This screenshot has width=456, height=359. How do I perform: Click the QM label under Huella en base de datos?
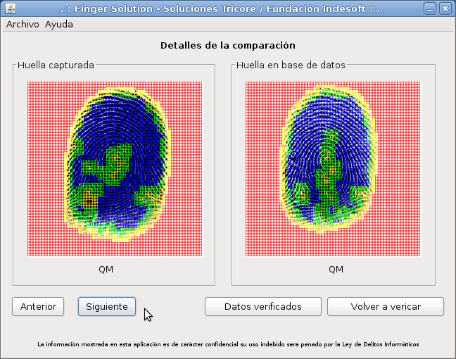click(336, 270)
